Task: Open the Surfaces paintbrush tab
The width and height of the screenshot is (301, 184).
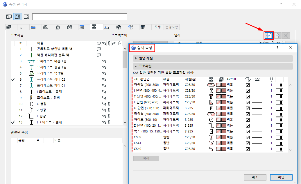Action: (x=58, y=27)
